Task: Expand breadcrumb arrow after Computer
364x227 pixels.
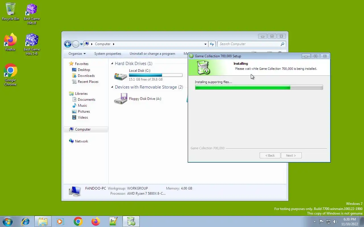Action: pyautogui.click(x=114, y=44)
